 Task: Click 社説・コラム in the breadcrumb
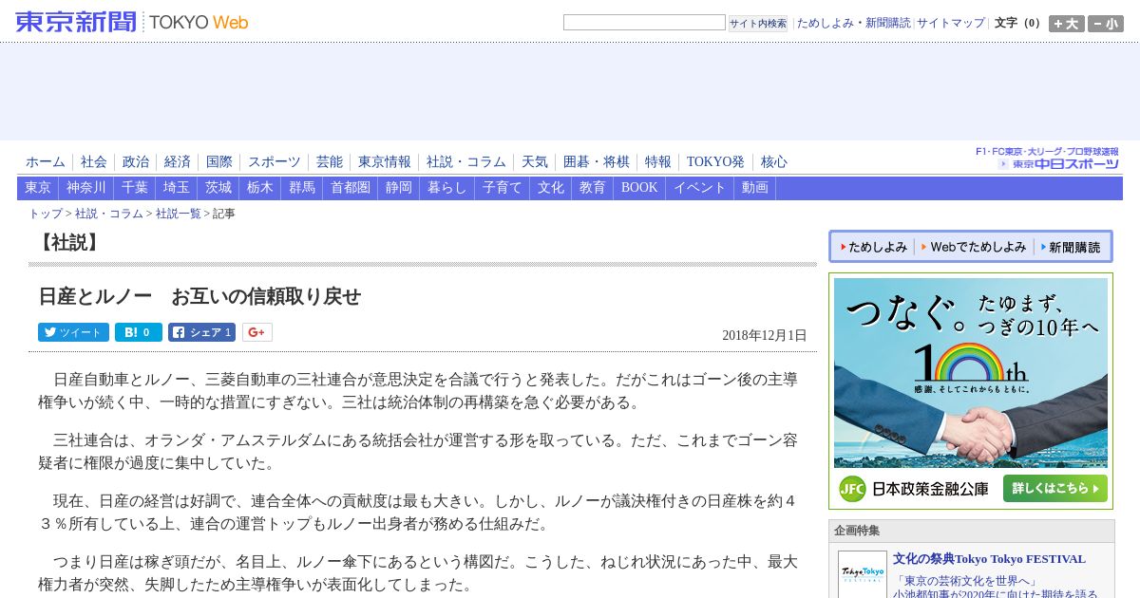tap(109, 214)
